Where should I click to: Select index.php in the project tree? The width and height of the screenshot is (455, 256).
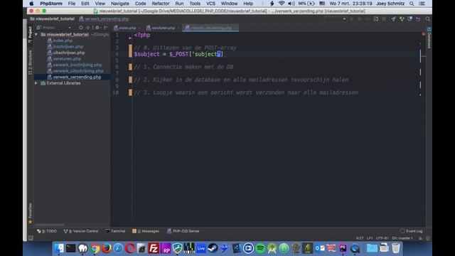click(x=63, y=41)
